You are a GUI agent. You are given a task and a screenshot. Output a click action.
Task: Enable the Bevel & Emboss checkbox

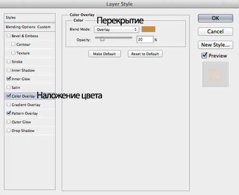(8, 36)
